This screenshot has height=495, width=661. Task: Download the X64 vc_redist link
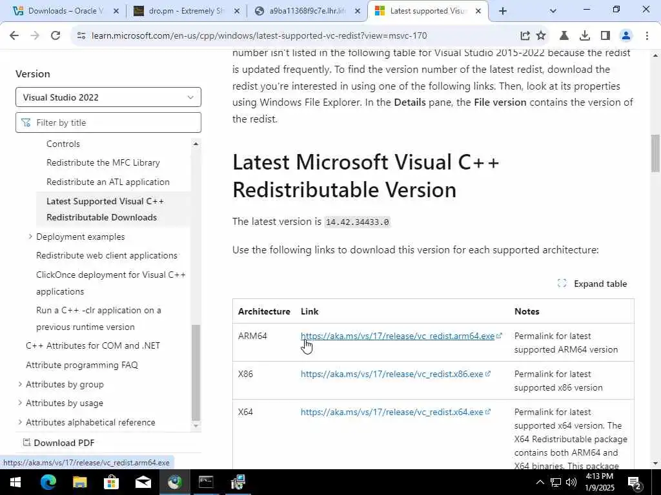392,412
